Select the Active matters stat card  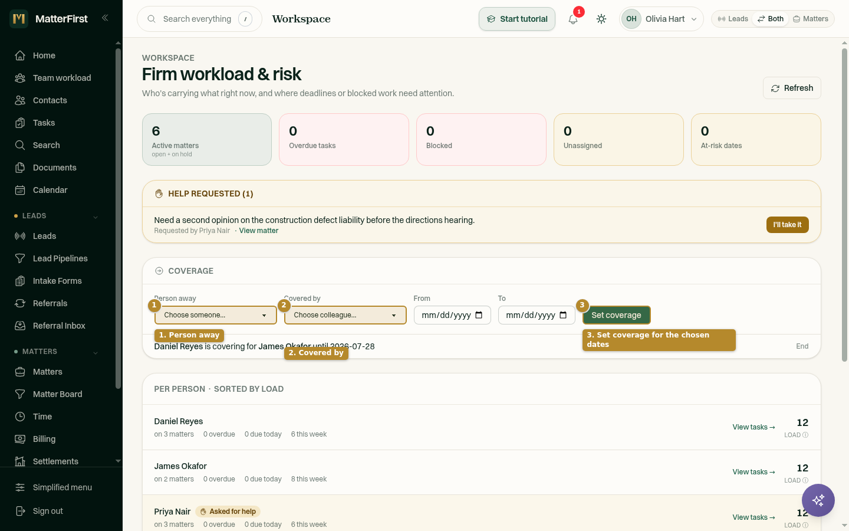click(207, 139)
